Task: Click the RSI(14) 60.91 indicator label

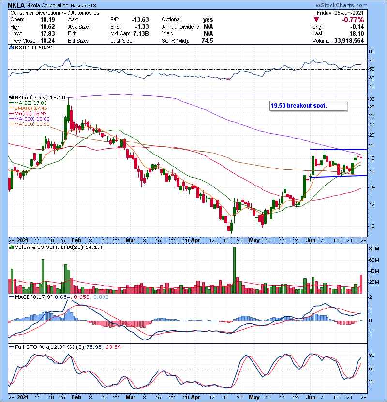Action: (34, 47)
